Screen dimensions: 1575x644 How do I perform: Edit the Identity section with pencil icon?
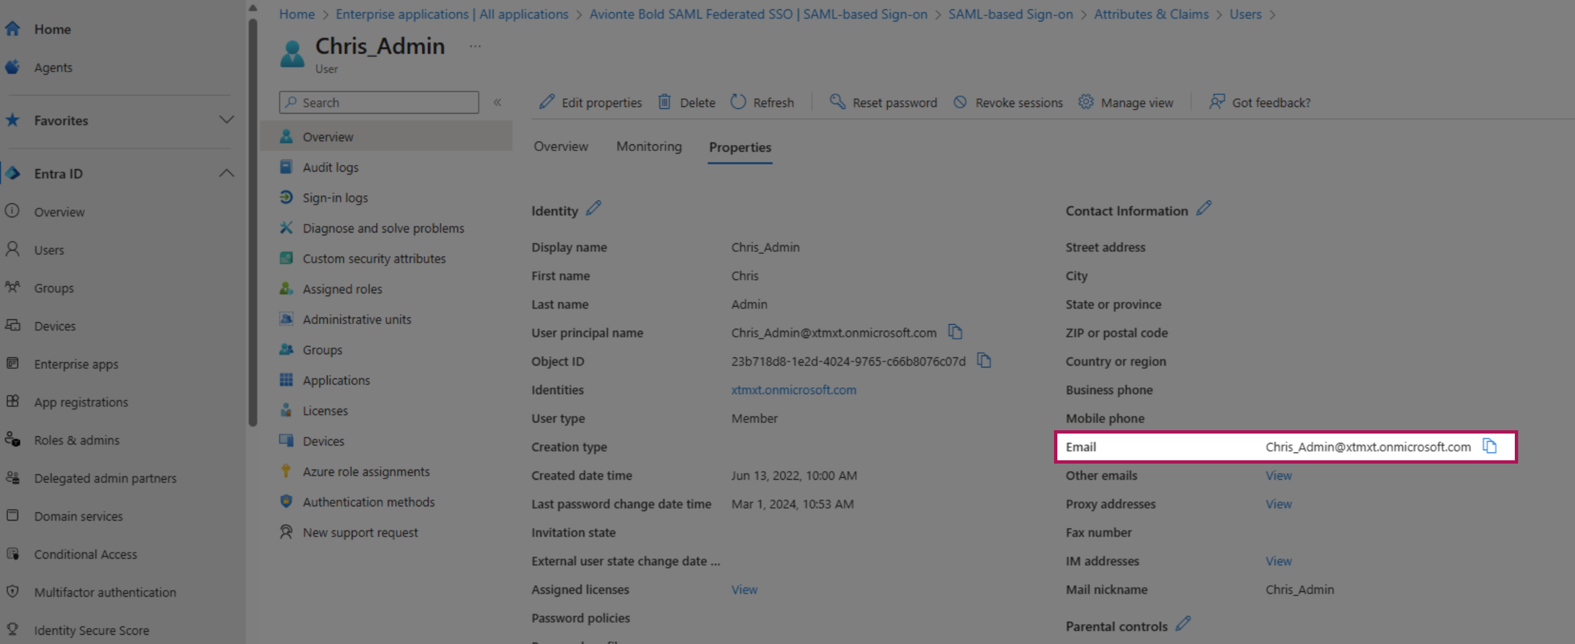click(x=593, y=209)
